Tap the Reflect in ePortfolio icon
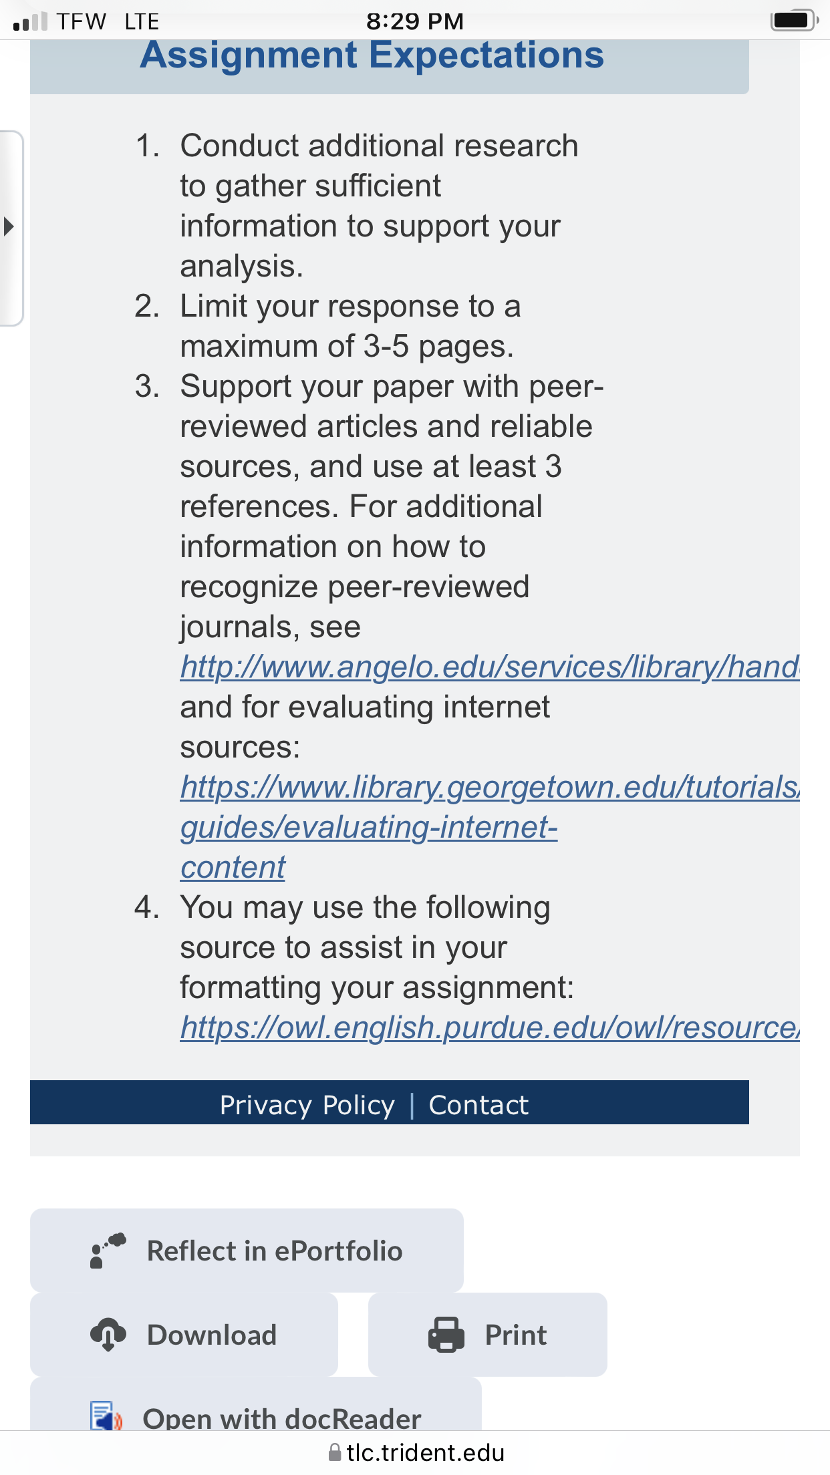This screenshot has height=1475, width=830. (108, 1251)
